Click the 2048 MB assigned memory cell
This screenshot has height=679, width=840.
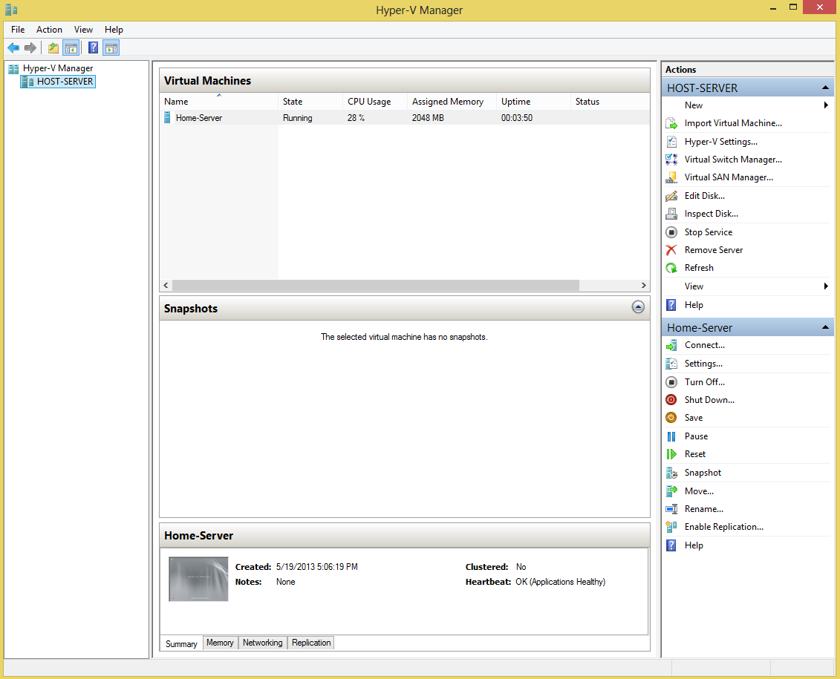[x=428, y=118]
